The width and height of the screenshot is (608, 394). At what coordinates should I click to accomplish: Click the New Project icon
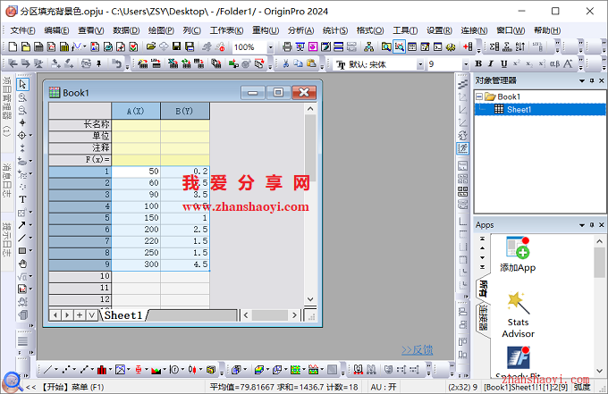(x=13, y=46)
